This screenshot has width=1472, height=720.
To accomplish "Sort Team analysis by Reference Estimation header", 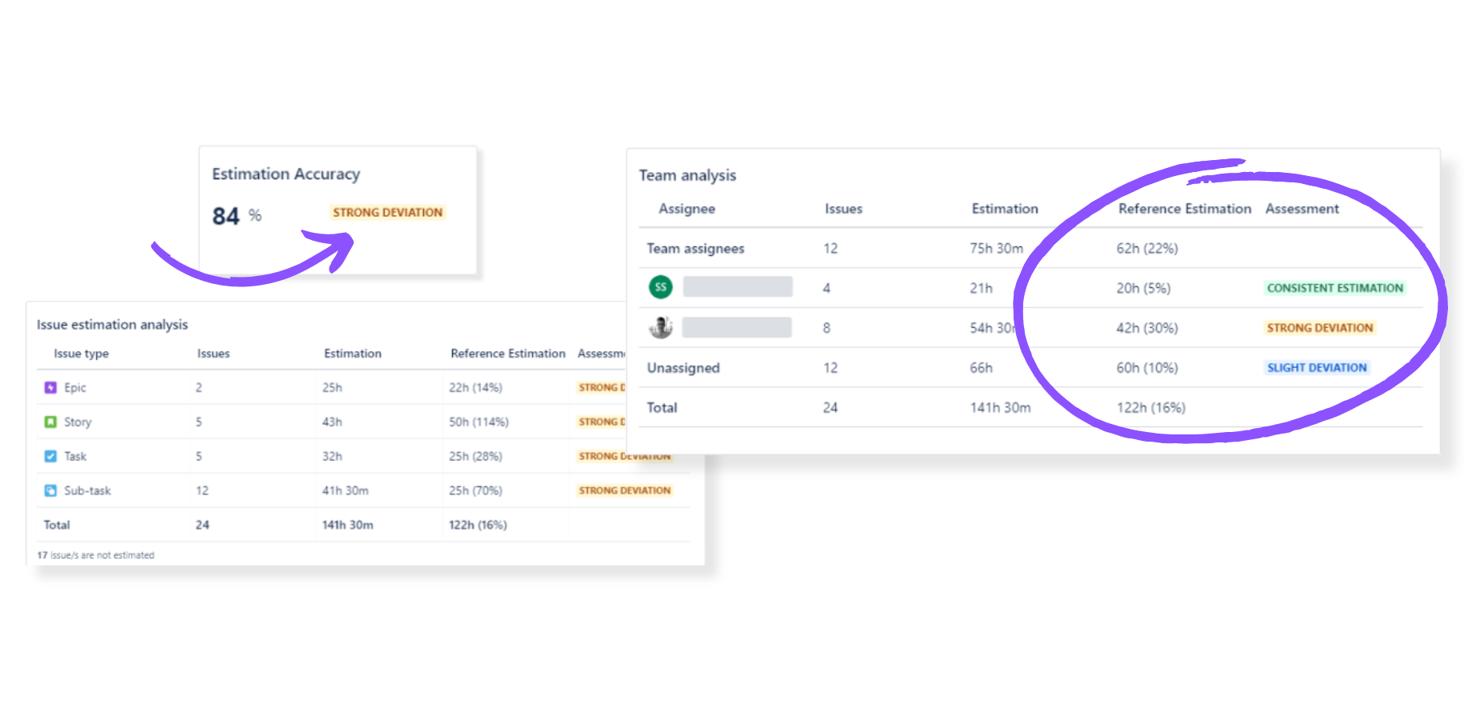I will coord(1184,209).
